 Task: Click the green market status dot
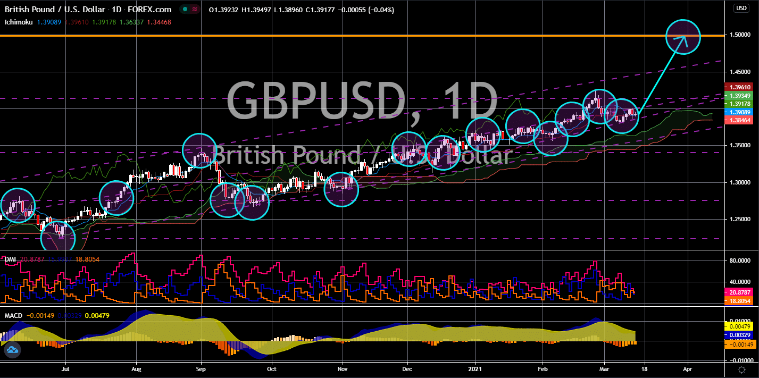[x=184, y=10]
